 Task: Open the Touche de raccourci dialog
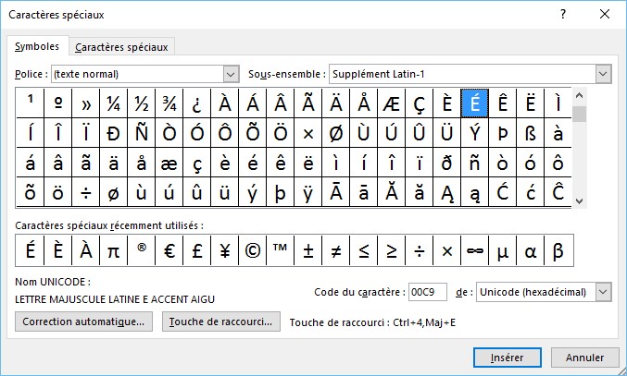coord(220,321)
